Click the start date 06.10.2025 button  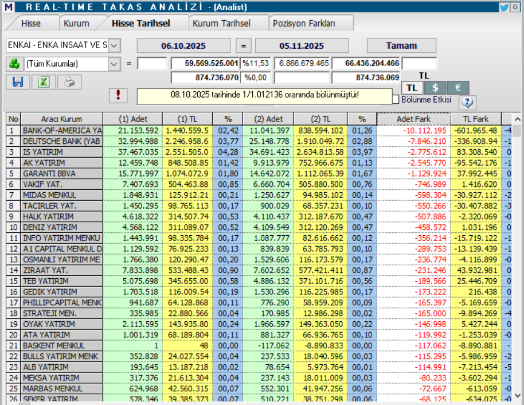(183, 46)
